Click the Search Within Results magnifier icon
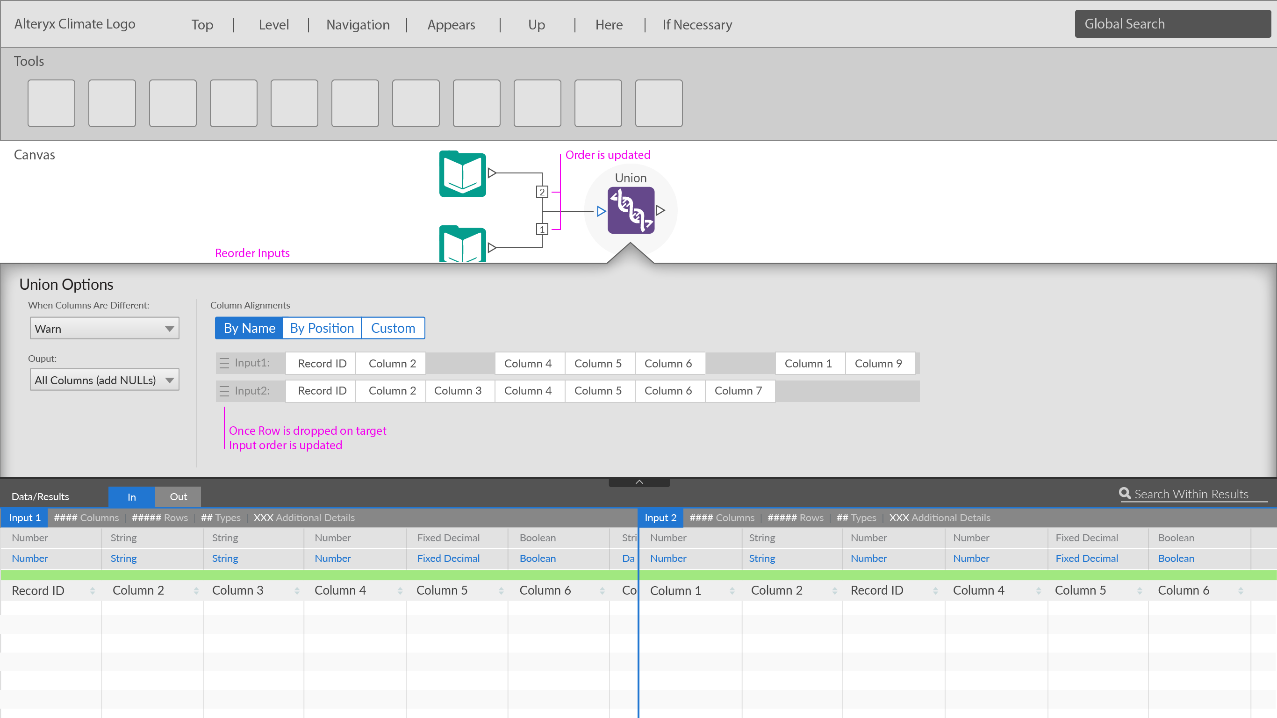The width and height of the screenshot is (1277, 718). click(1124, 493)
